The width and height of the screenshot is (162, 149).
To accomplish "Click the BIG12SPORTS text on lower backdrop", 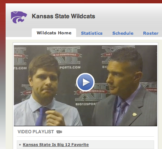I will (86, 104).
